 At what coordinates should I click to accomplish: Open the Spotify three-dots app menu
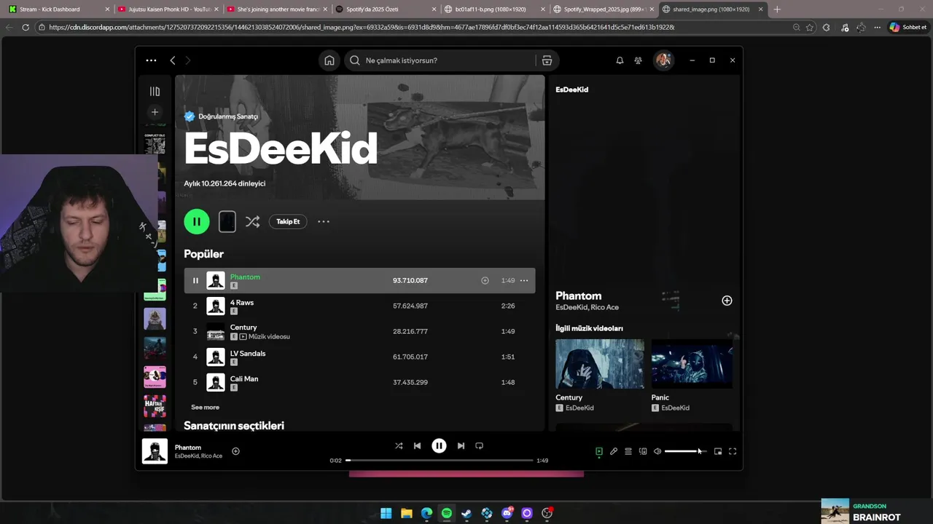(151, 60)
